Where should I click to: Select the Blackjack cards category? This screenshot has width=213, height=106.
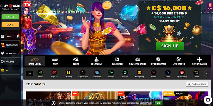click(117, 61)
